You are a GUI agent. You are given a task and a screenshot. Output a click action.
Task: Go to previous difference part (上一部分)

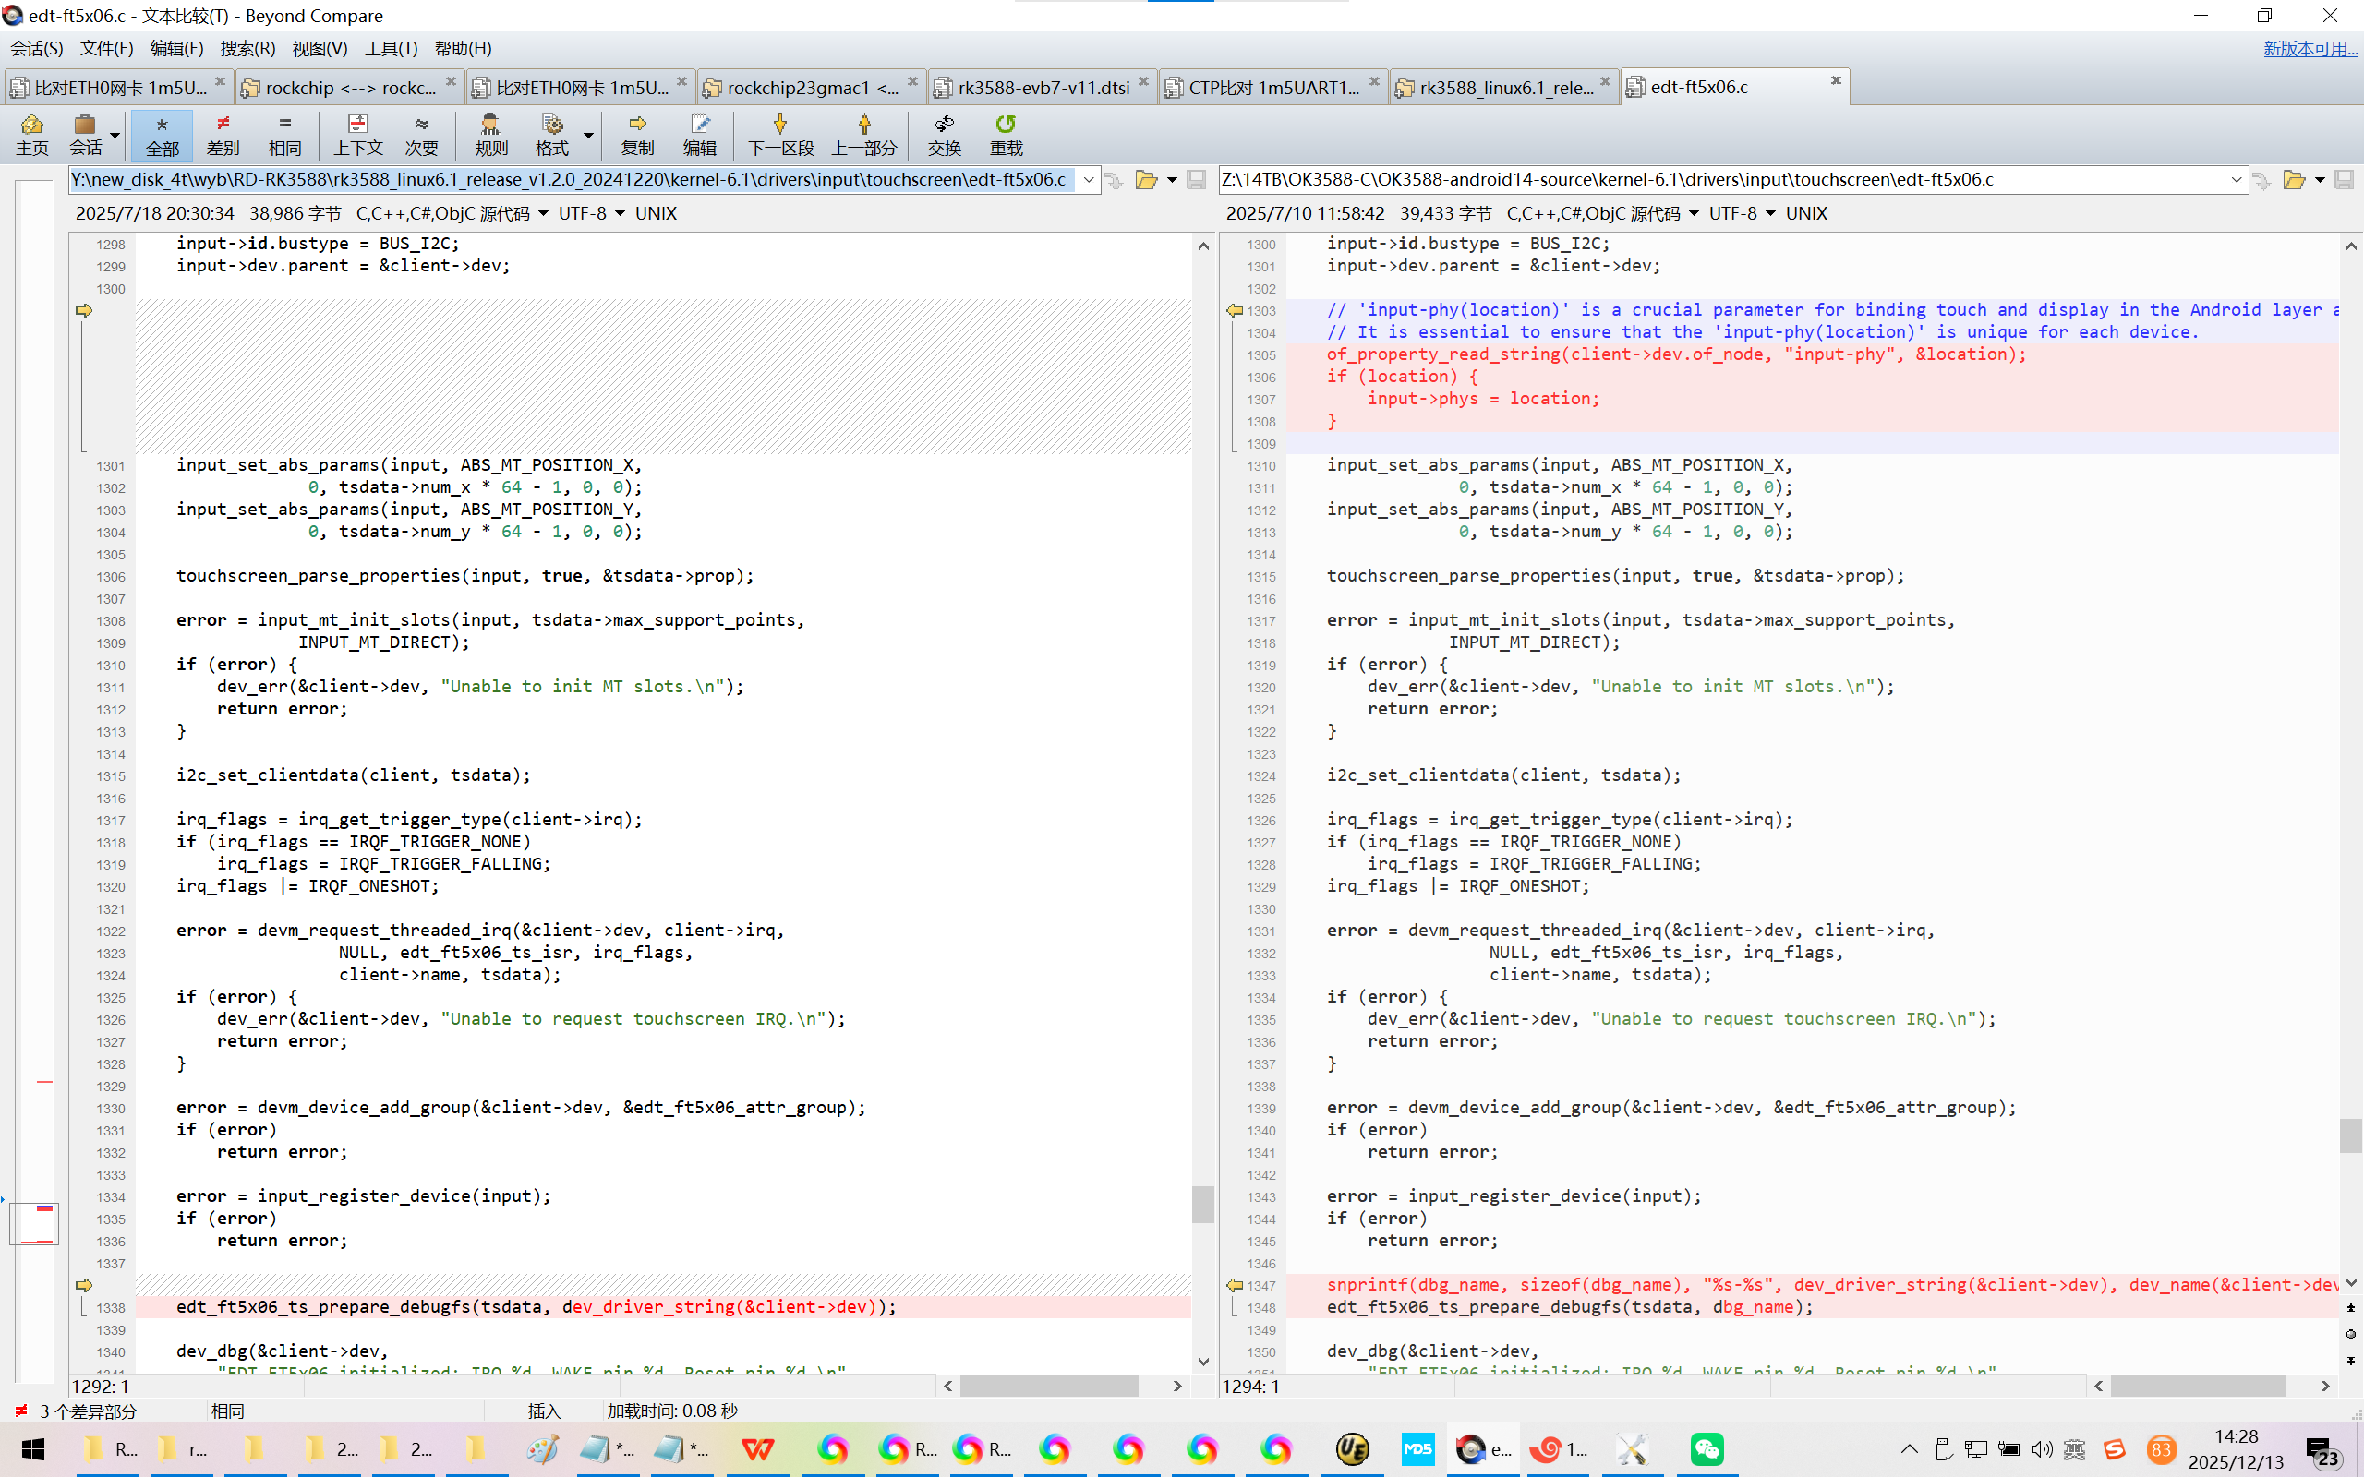point(863,134)
